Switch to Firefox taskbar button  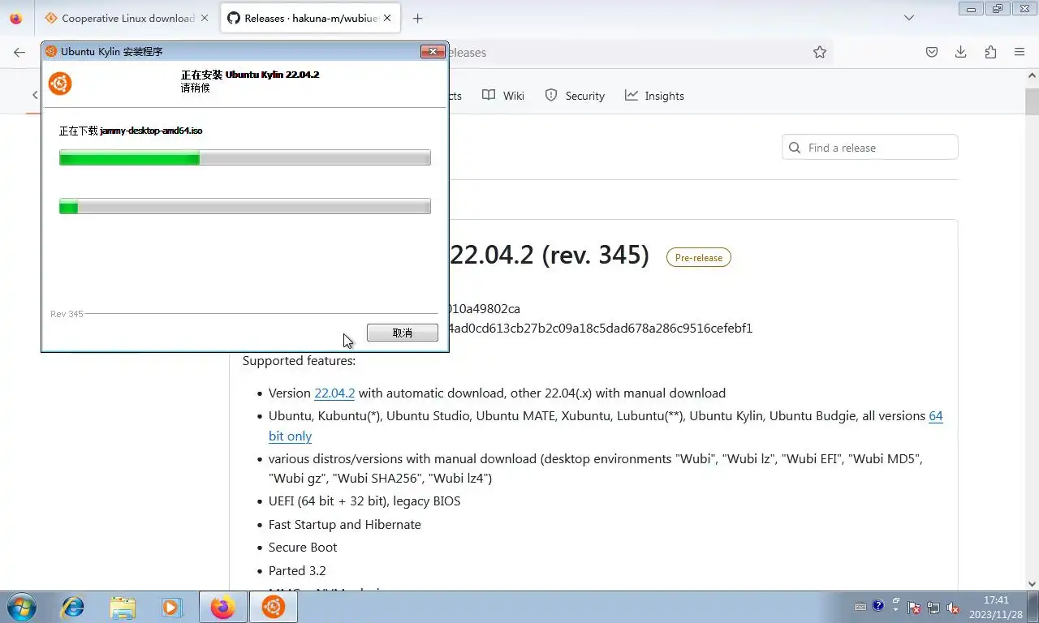pos(222,607)
